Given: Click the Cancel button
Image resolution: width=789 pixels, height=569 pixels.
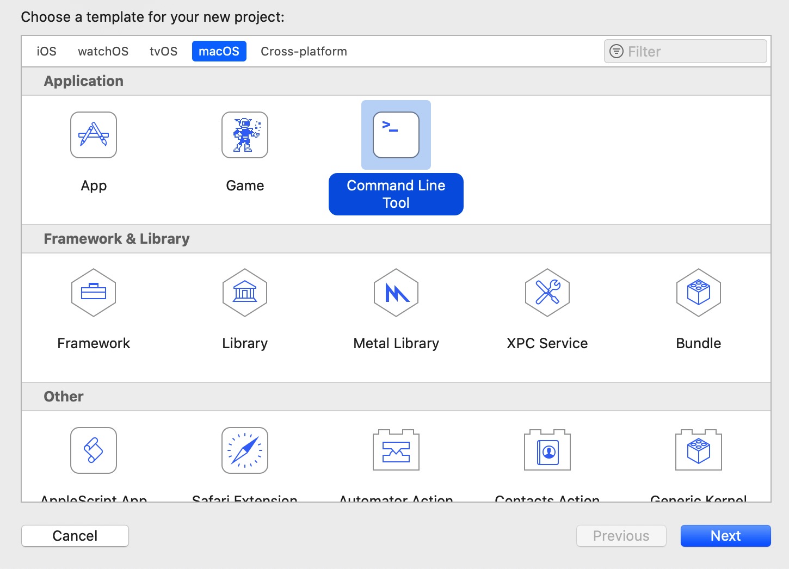Looking at the screenshot, I should point(75,536).
